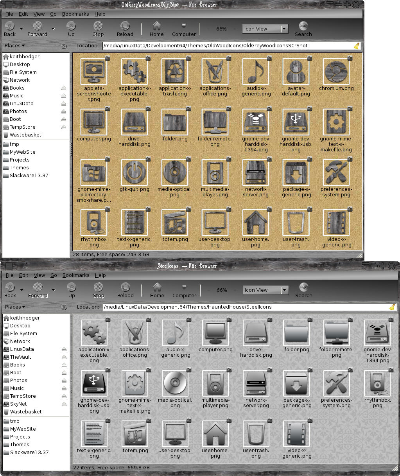Screen dimensions: 400x476
Task: Open Themes bookmark in top window sidebar
Action: click(x=36, y=168)
